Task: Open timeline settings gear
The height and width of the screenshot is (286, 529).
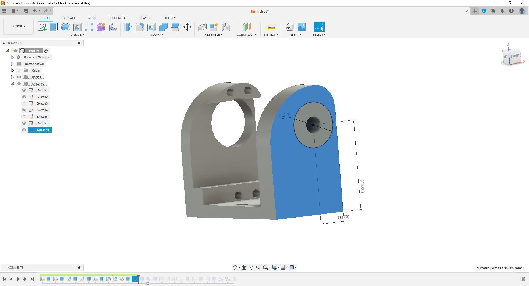Action: [x=523, y=279]
